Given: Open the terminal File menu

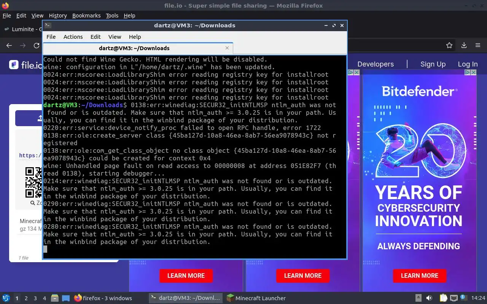Looking at the screenshot, I should coord(51,37).
